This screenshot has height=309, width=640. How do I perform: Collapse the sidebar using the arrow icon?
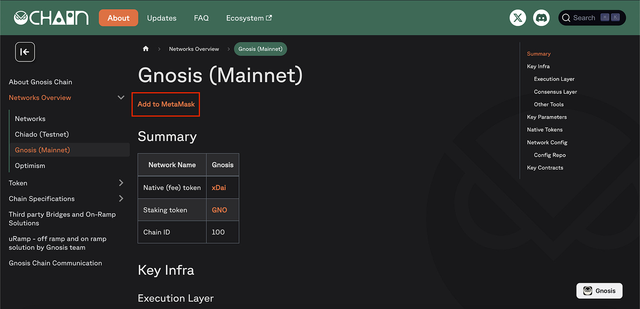[x=25, y=52]
